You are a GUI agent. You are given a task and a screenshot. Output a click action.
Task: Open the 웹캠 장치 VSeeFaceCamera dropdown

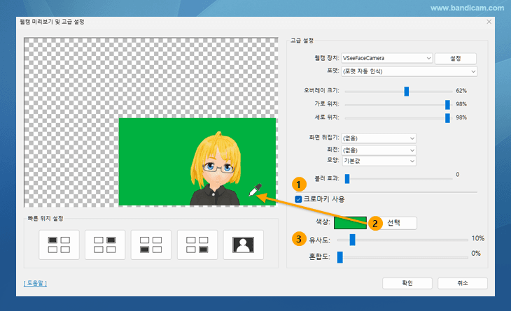click(387, 58)
